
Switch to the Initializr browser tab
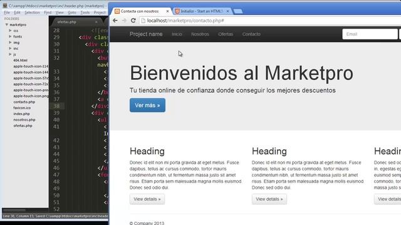point(202,11)
